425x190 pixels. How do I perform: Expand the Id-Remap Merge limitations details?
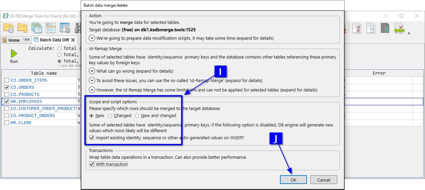point(92,90)
